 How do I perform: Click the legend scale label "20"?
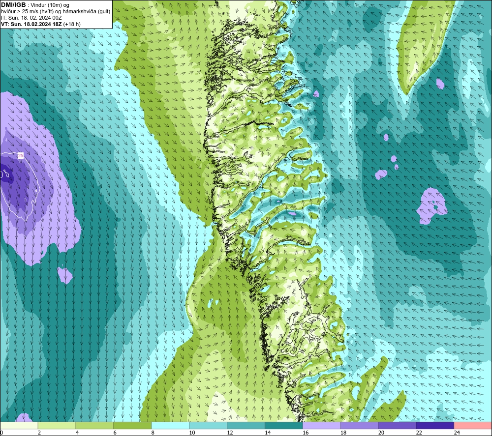pyautogui.click(x=381, y=433)
